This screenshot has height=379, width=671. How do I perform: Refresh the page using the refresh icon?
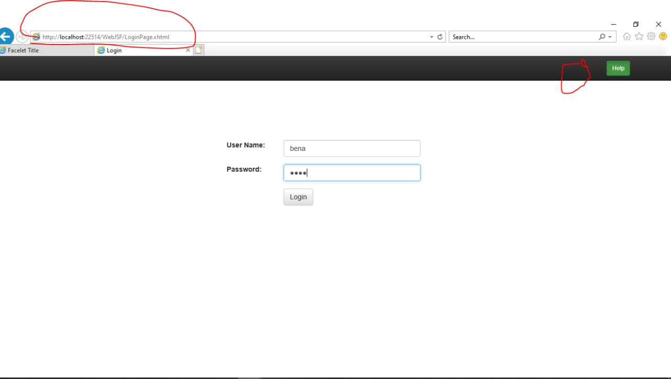point(440,37)
